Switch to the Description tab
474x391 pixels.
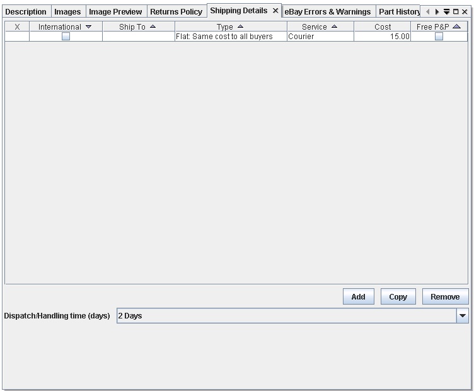(26, 12)
